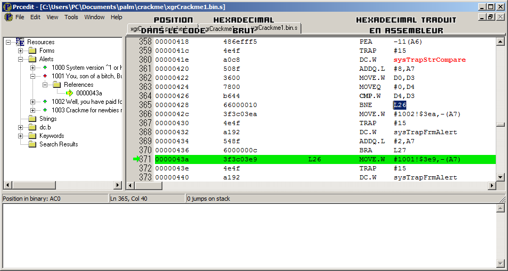This screenshot has width=508, height=271.
Task: Open the File menu
Action: point(20,17)
